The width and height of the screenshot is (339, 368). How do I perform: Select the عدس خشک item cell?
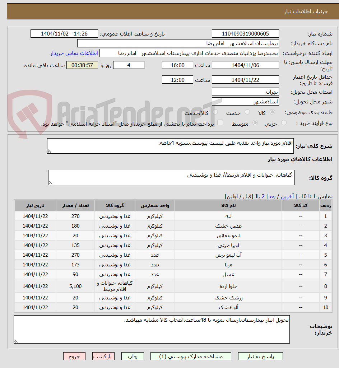point(228,226)
